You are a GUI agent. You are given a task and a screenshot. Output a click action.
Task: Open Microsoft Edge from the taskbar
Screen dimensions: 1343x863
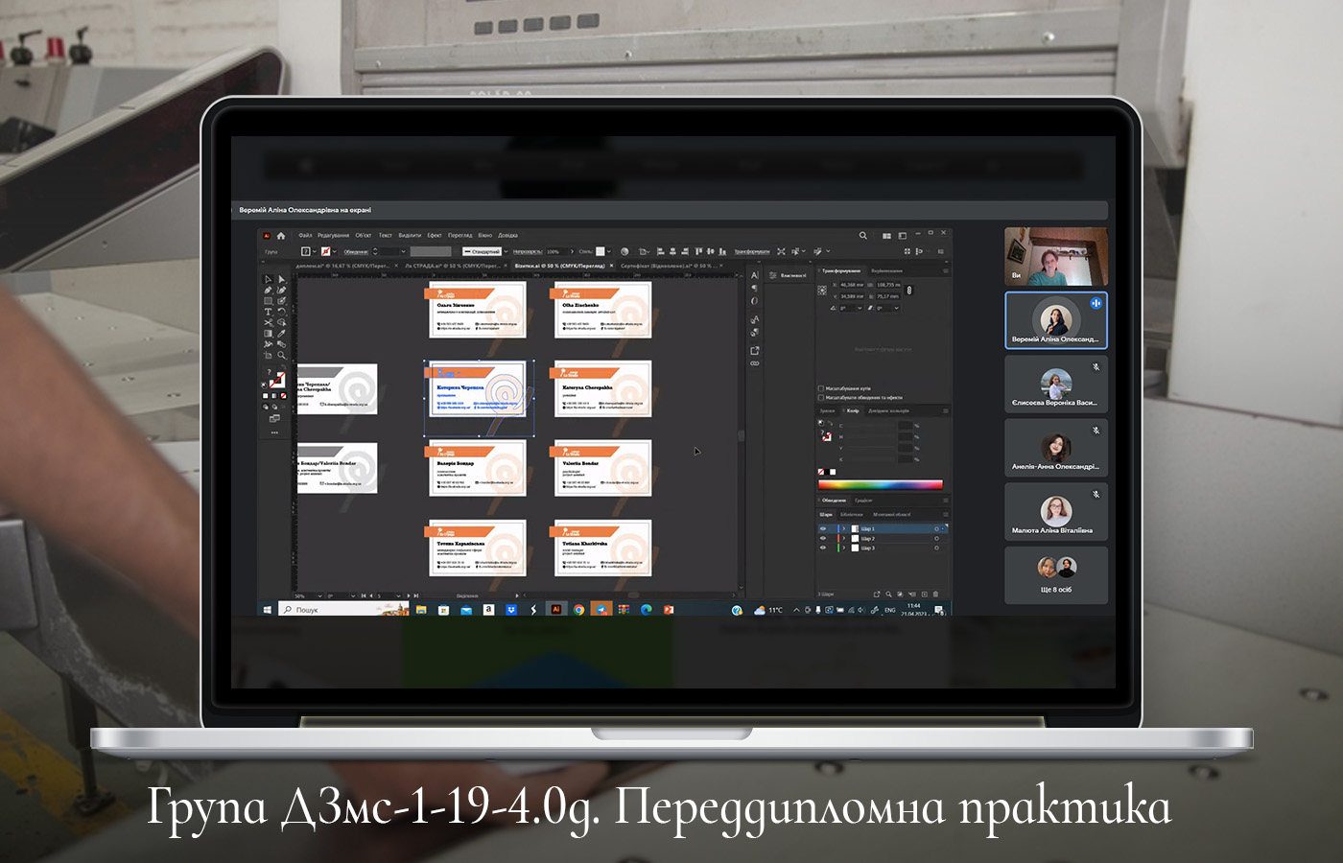coord(647,610)
